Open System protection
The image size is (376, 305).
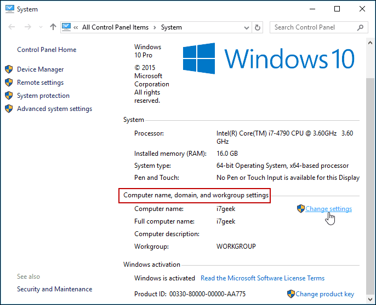pos(43,96)
